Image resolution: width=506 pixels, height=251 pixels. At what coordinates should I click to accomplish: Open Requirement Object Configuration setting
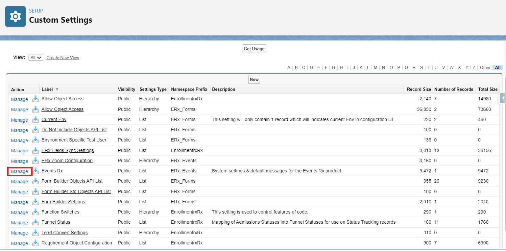[x=77, y=243]
